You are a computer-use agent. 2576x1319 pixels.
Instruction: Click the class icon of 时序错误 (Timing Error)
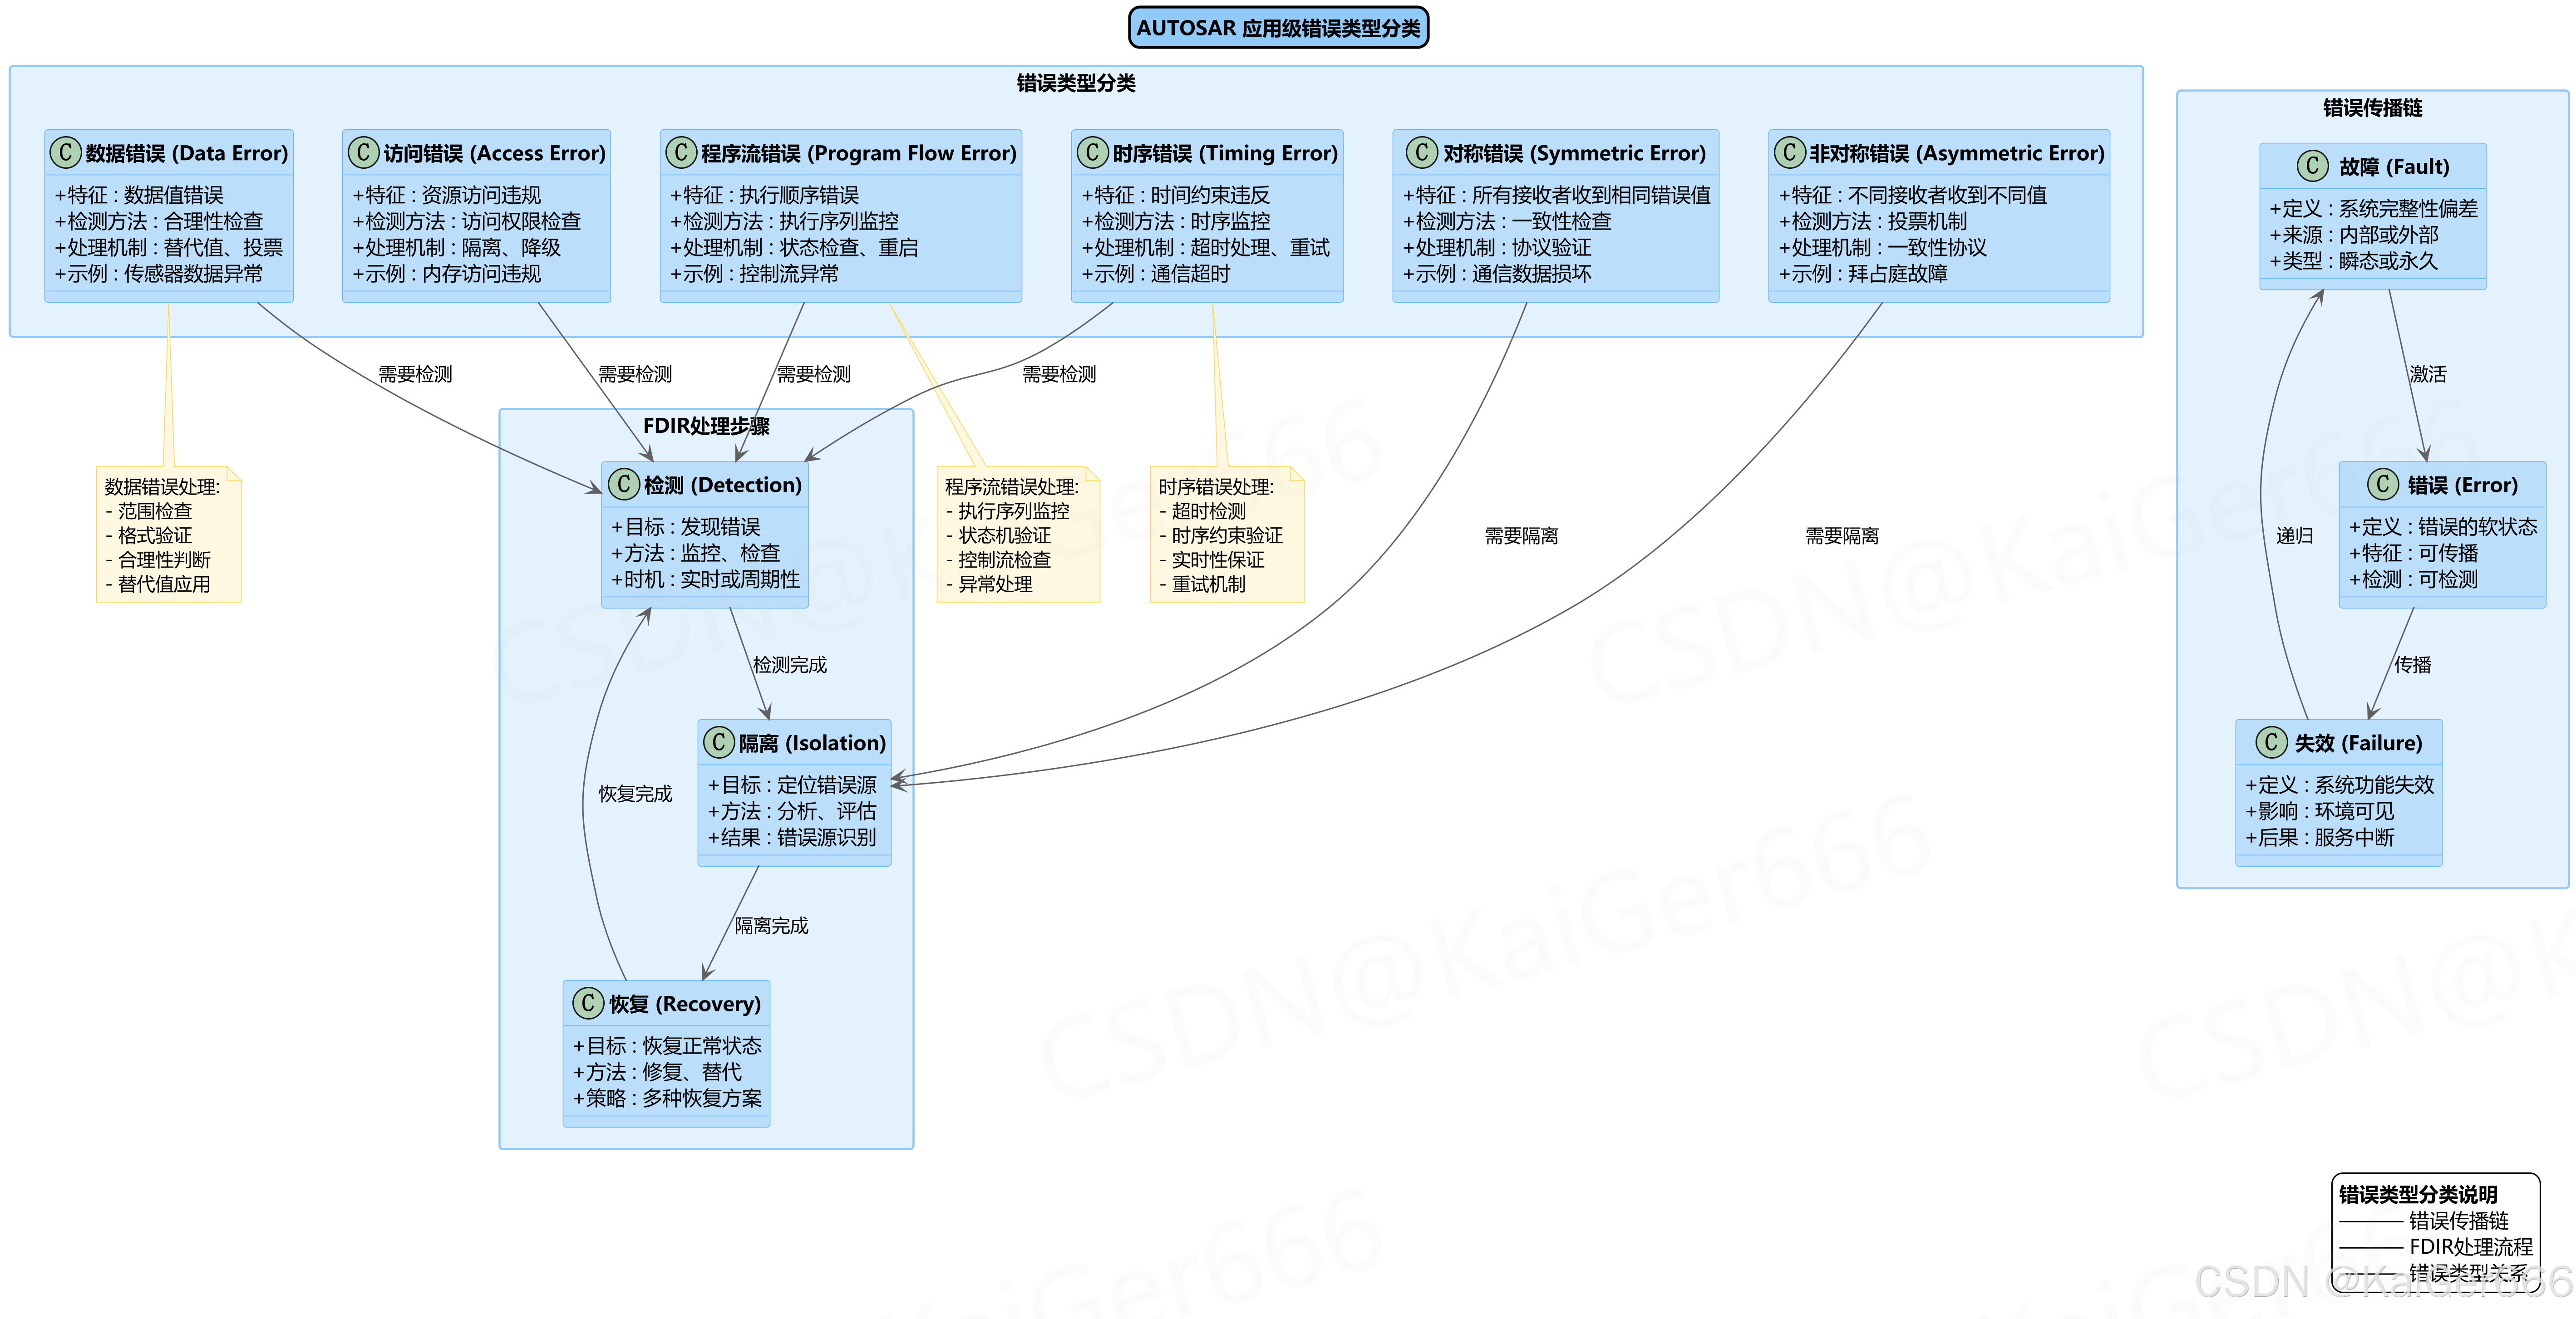[x=1092, y=152]
